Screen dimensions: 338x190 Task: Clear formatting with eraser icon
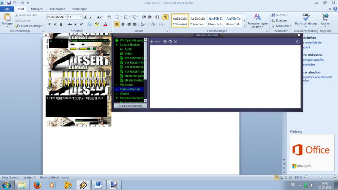pyautogui.click(x=109, y=17)
